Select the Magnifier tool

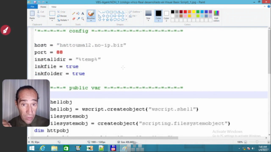click(83, 19)
